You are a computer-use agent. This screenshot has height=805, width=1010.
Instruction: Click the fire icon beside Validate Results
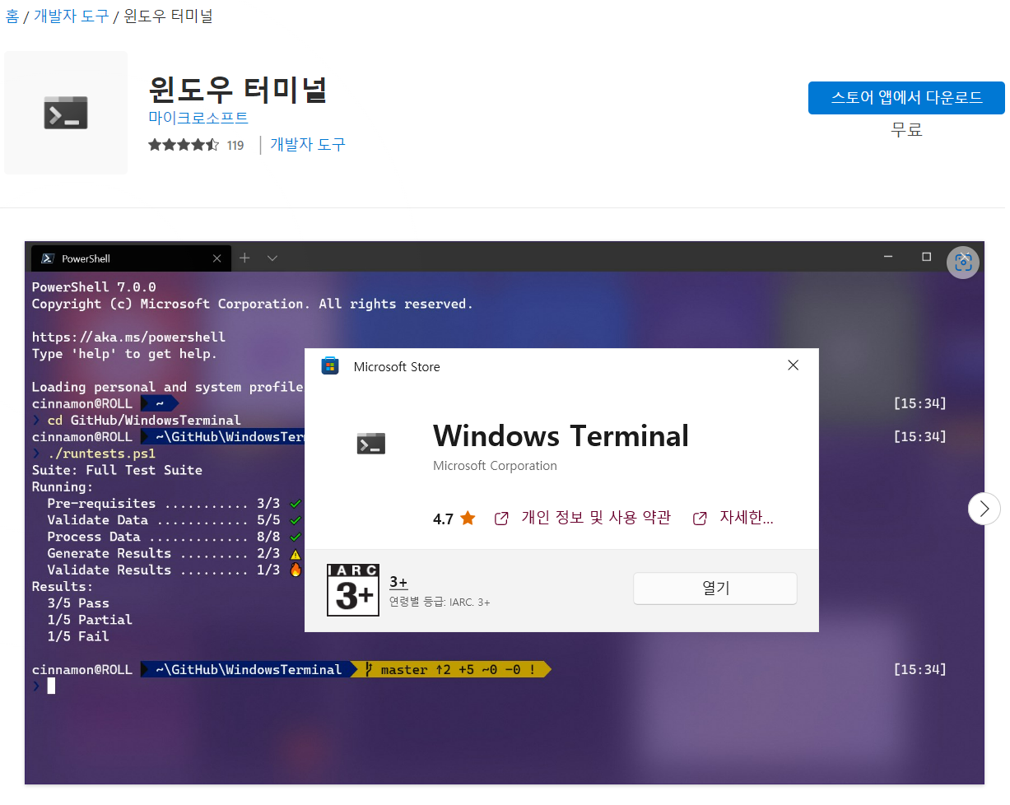tap(296, 570)
